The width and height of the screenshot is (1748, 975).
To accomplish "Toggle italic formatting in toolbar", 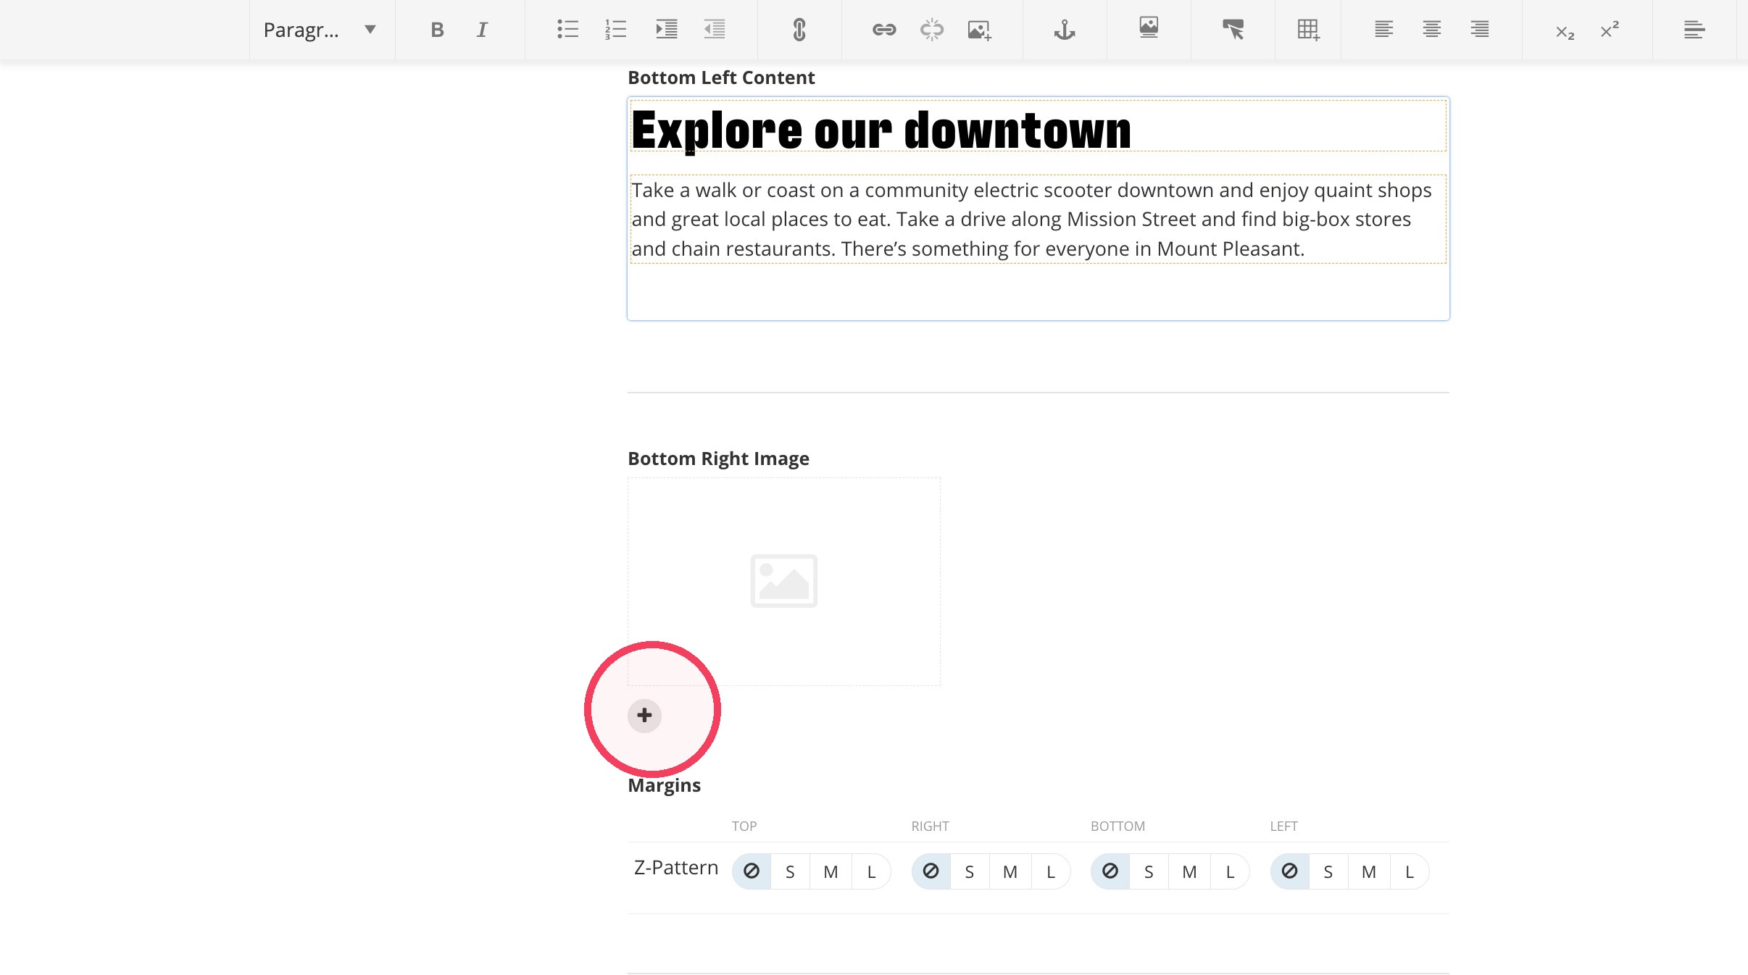I will click(482, 30).
